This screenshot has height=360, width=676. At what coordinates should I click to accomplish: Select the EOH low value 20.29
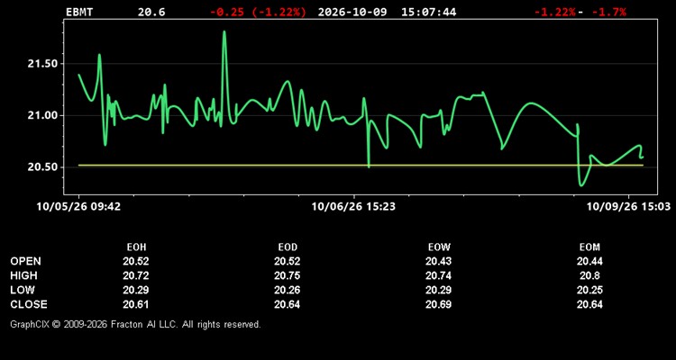[136, 290]
